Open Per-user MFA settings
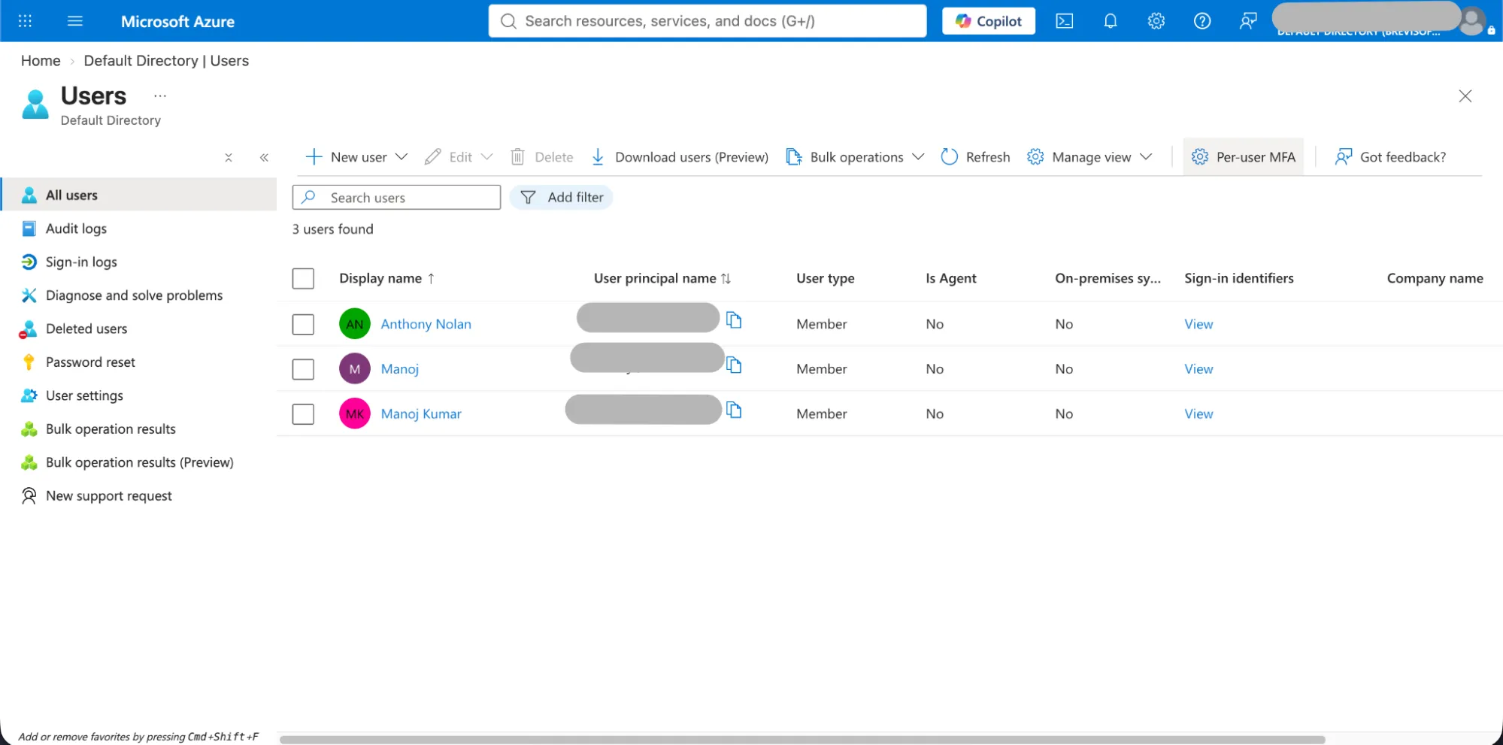 pyautogui.click(x=1243, y=157)
